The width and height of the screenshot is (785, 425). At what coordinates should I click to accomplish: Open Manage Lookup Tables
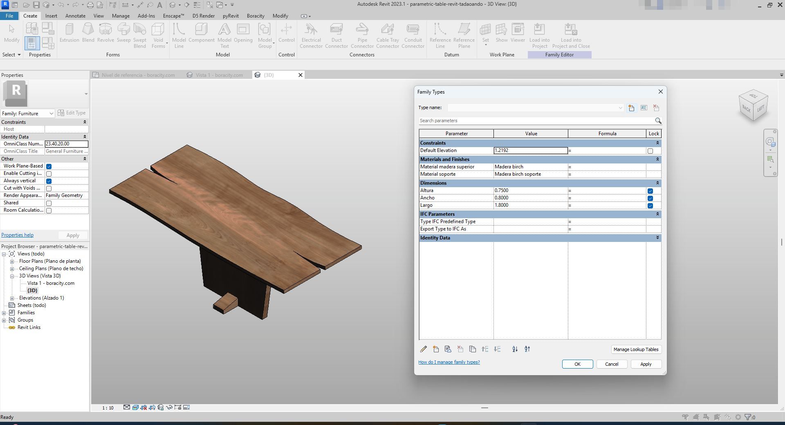636,349
